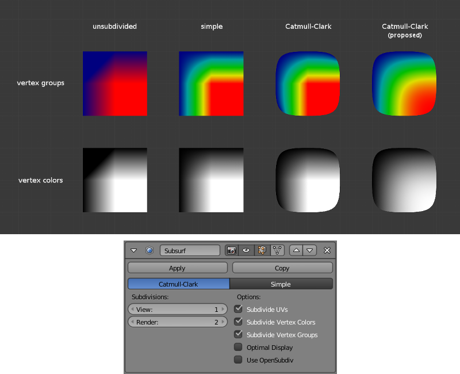The width and height of the screenshot is (460, 374).
Task: Click Catmull-Clark vertex colors rounded shape
Action: point(308,180)
